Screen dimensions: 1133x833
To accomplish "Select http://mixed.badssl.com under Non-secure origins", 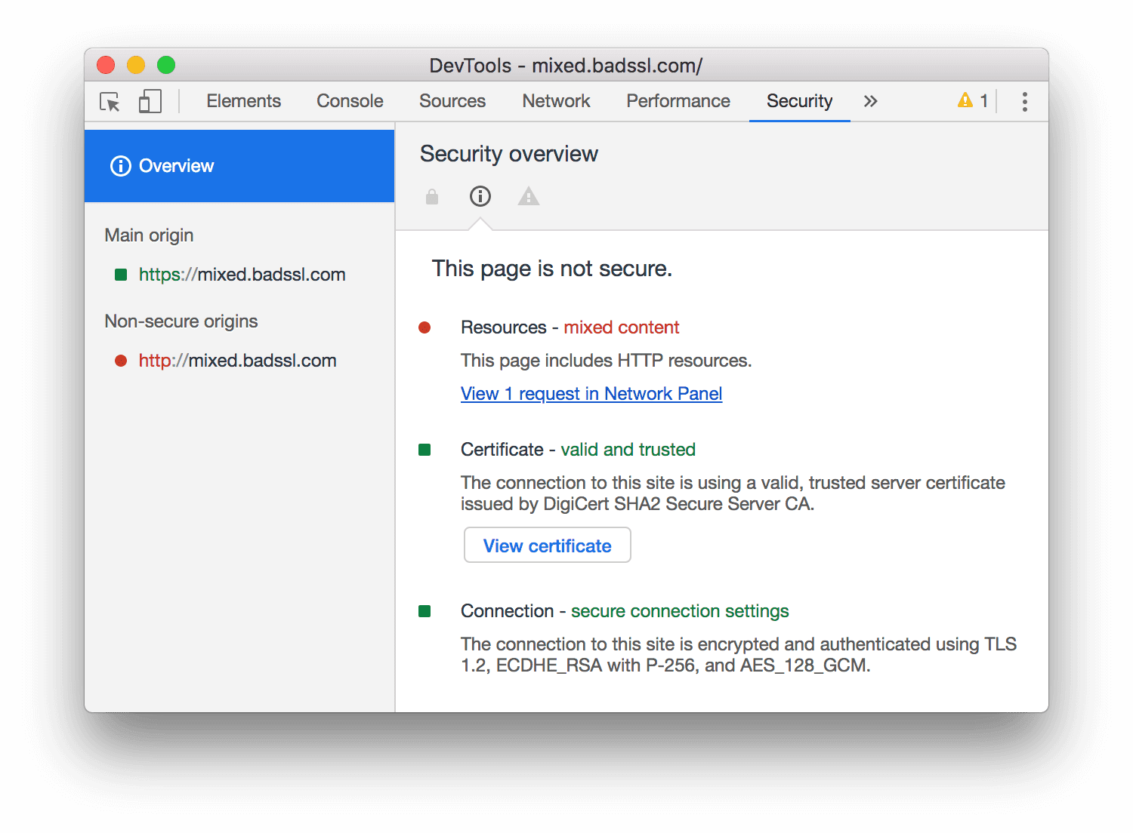I will (237, 361).
